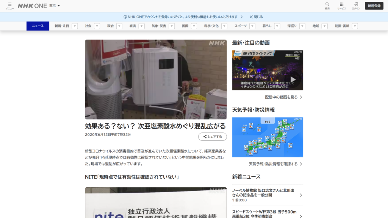
Task: Open the ノーベル博物館 news item
Action: point(265,193)
